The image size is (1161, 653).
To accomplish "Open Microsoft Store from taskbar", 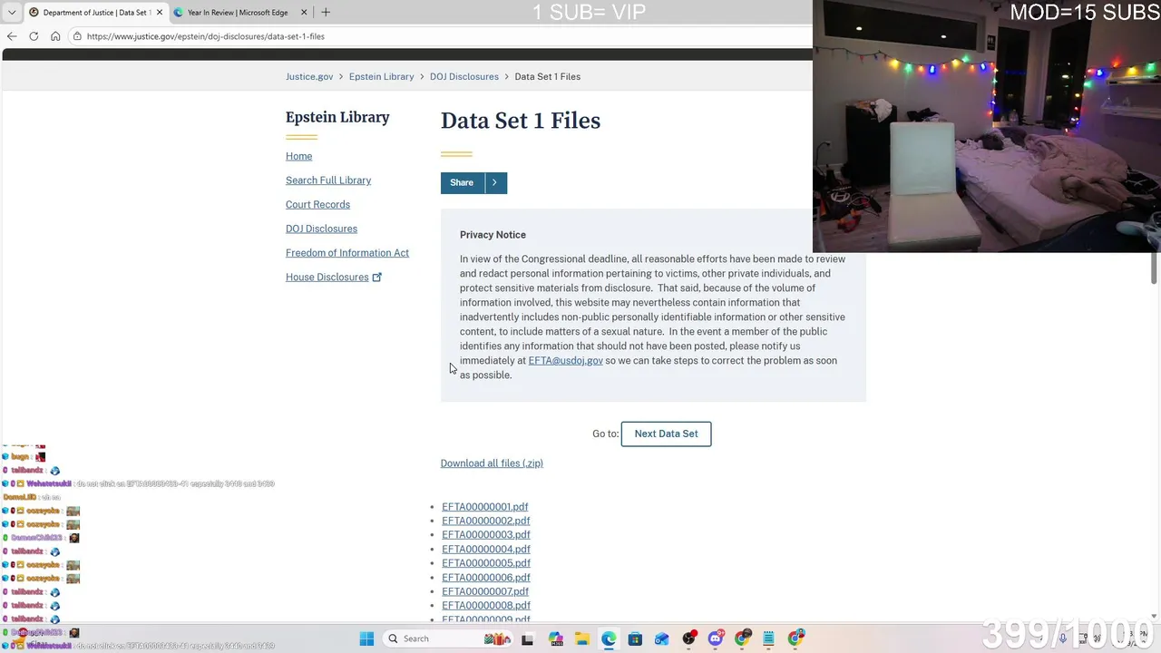I will pos(635,638).
